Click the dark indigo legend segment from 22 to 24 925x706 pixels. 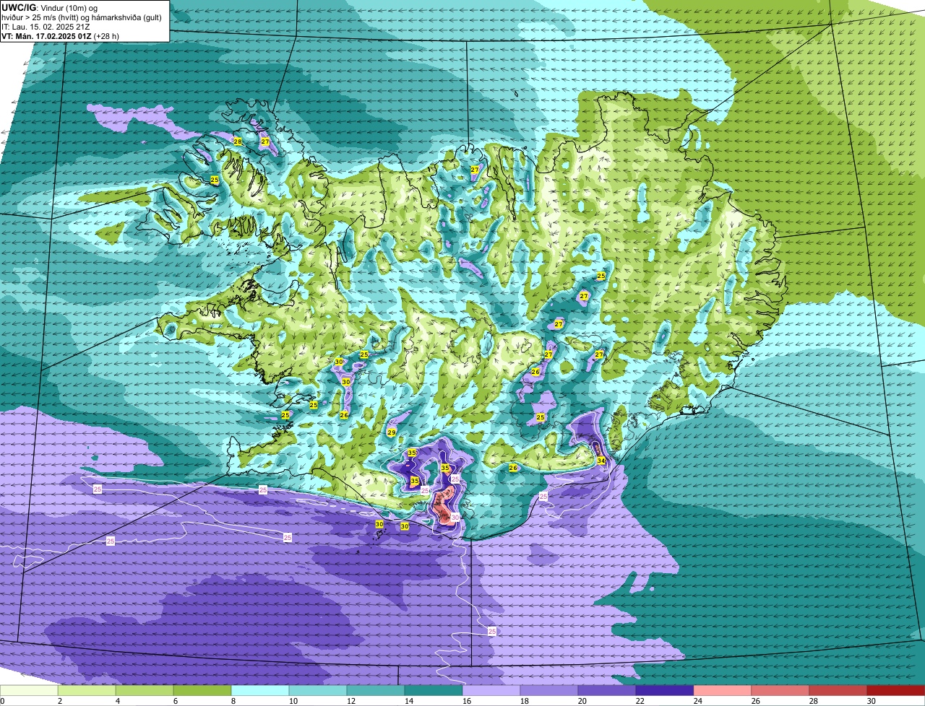665,690
